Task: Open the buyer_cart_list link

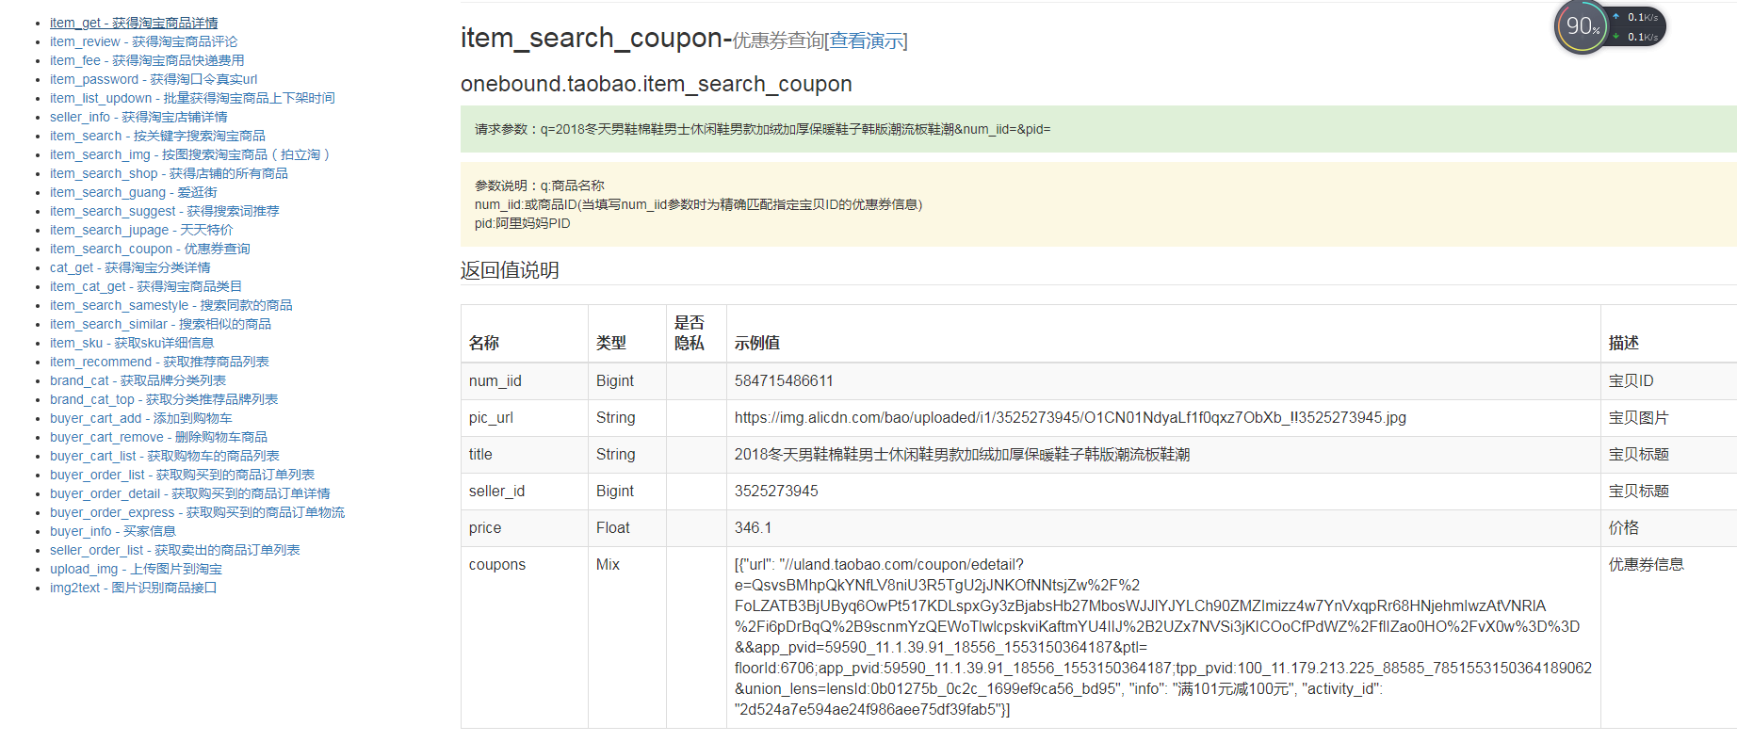Action: tap(165, 456)
